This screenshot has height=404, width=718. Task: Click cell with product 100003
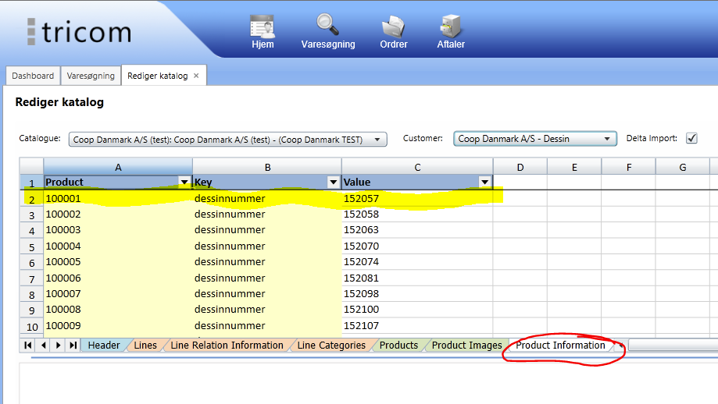pyautogui.click(x=118, y=230)
